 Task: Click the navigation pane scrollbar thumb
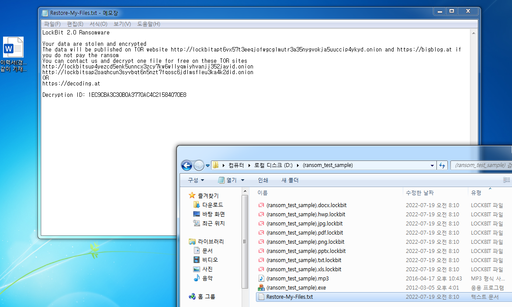coord(245,242)
